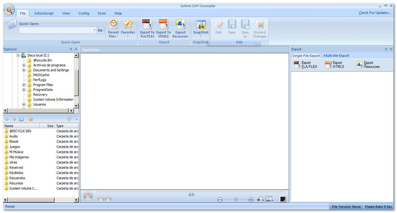Click Check For Updates link
This screenshot has height=213, width=397.
pyautogui.click(x=375, y=12)
